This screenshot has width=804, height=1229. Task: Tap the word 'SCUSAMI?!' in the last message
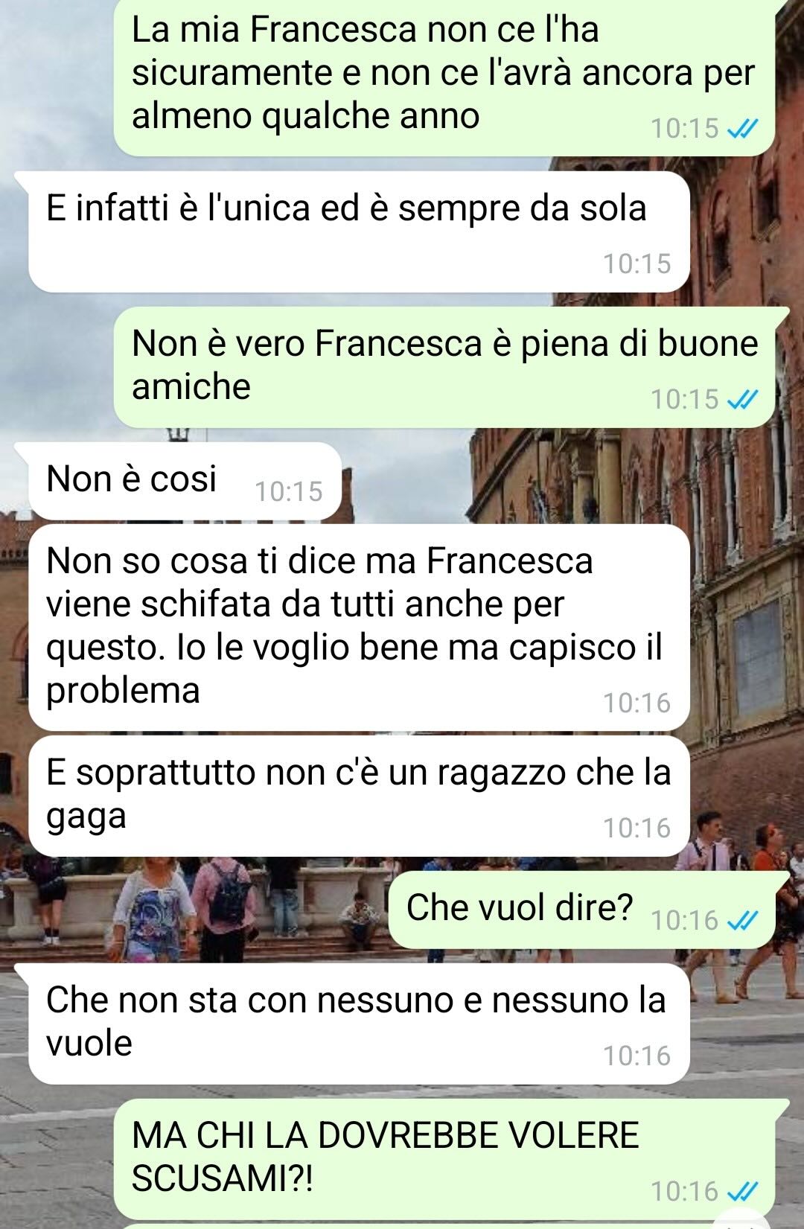(223, 1178)
